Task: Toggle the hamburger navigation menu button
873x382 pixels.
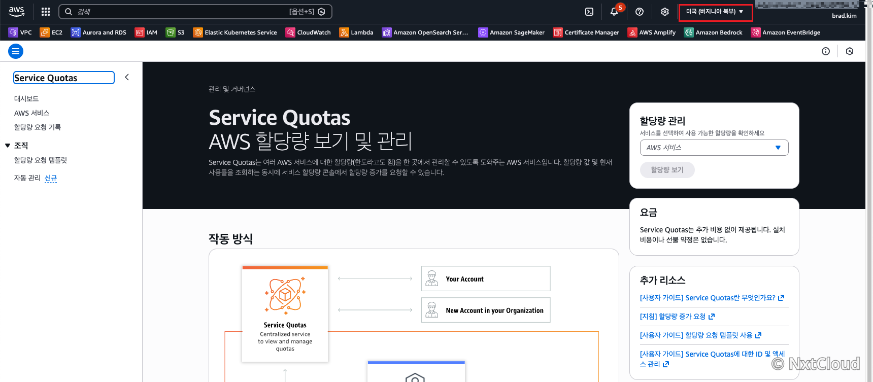Action: [x=16, y=51]
